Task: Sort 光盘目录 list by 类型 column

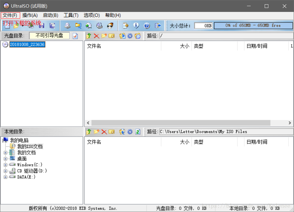Action: click(215, 46)
